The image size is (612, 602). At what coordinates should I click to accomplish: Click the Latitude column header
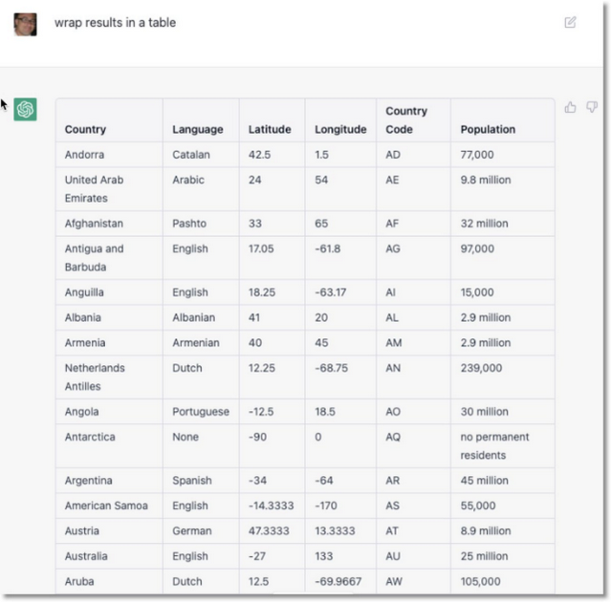(270, 129)
